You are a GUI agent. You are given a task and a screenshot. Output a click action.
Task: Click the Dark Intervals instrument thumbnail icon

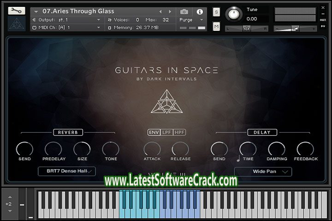[17, 23]
